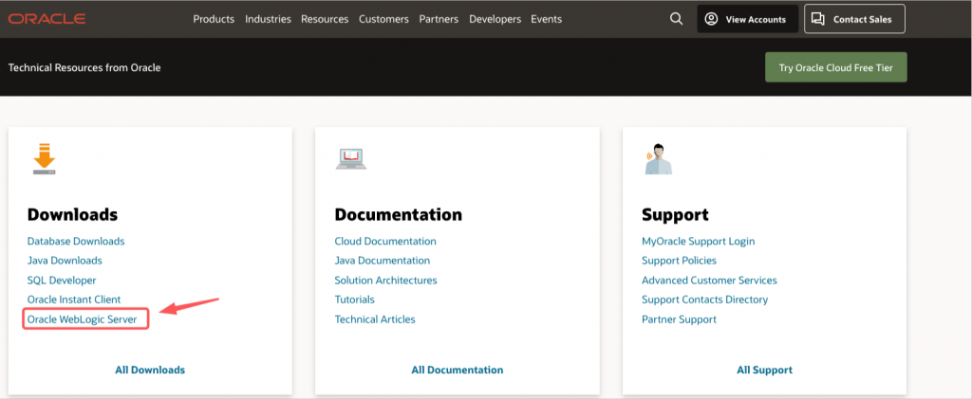Open Support Policies link
This screenshot has width=972, height=399.
click(679, 261)
